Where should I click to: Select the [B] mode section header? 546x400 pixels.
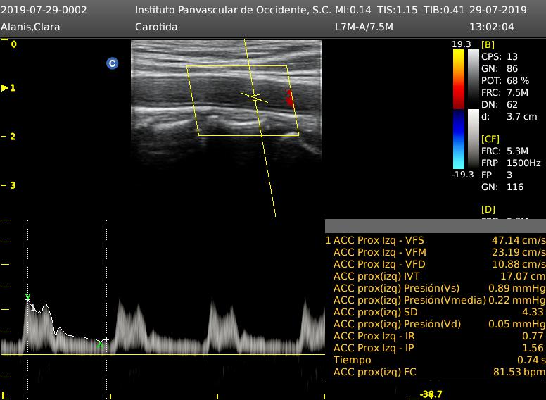click(488, 44)
